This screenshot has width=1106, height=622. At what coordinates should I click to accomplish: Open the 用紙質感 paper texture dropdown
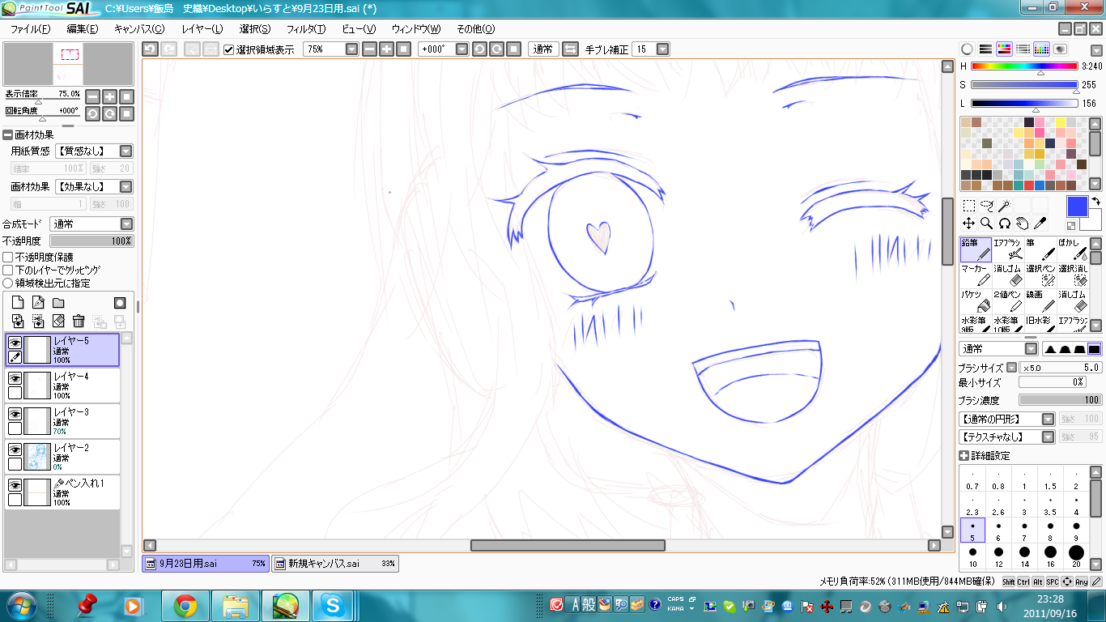pos(126,151)
